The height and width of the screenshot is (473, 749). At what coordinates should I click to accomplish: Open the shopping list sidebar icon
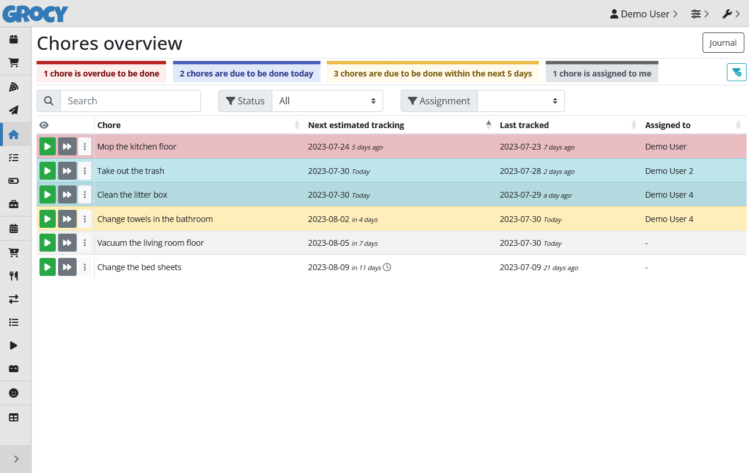pos(14,63)
